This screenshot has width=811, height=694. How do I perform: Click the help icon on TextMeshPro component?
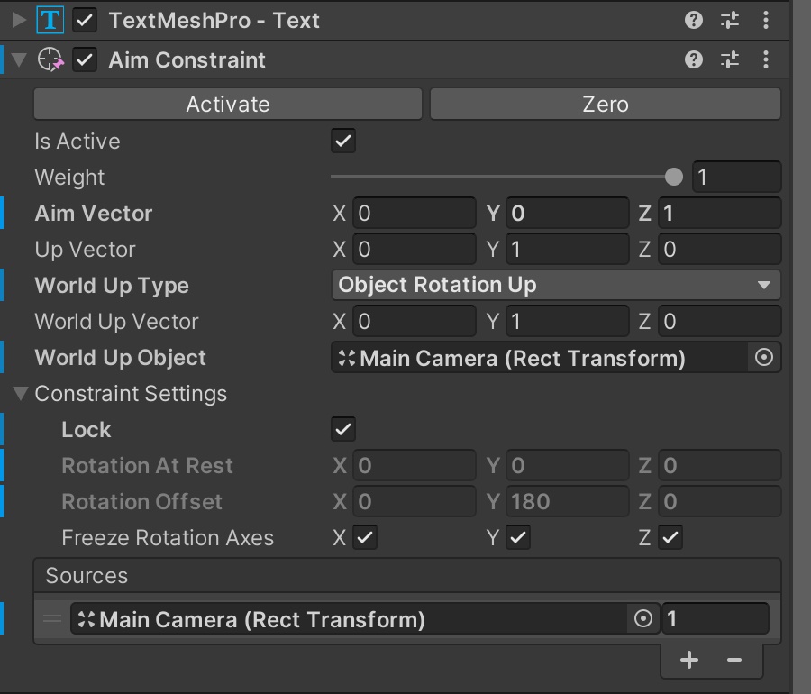(694, 20)
